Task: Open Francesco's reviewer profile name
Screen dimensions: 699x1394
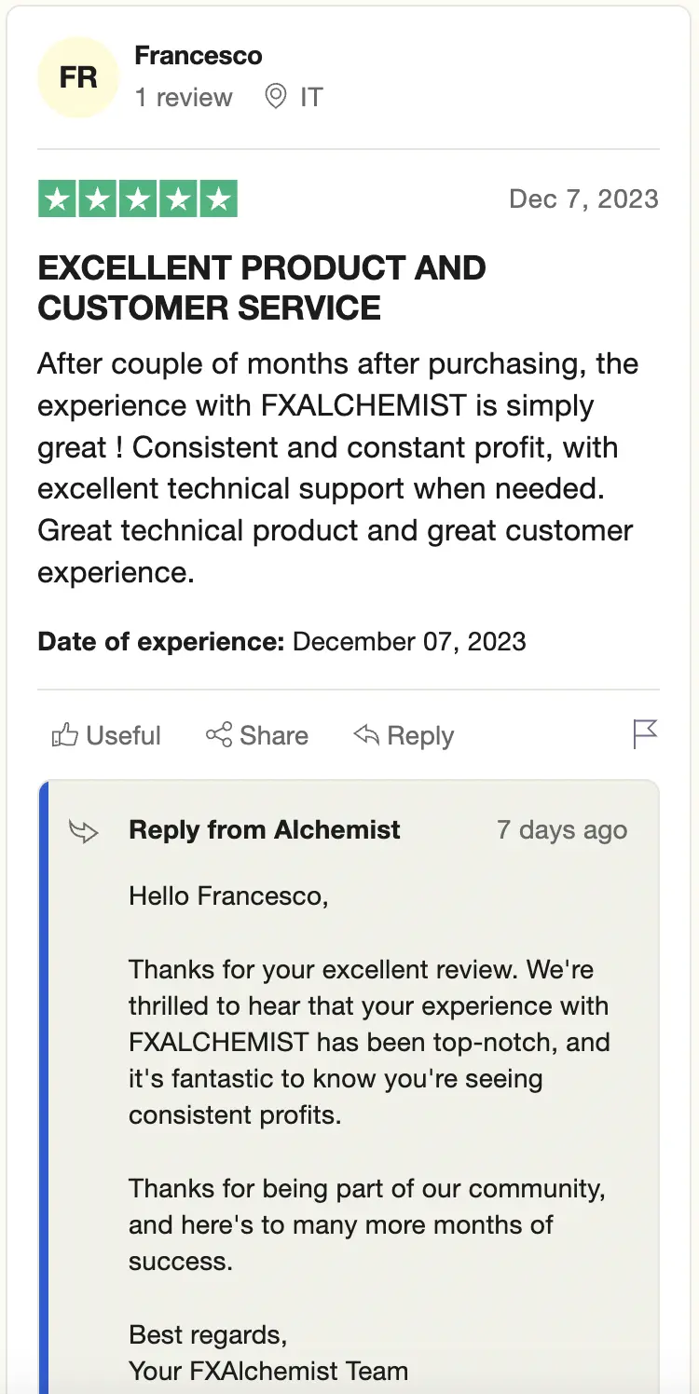Action: coord(199,56)
